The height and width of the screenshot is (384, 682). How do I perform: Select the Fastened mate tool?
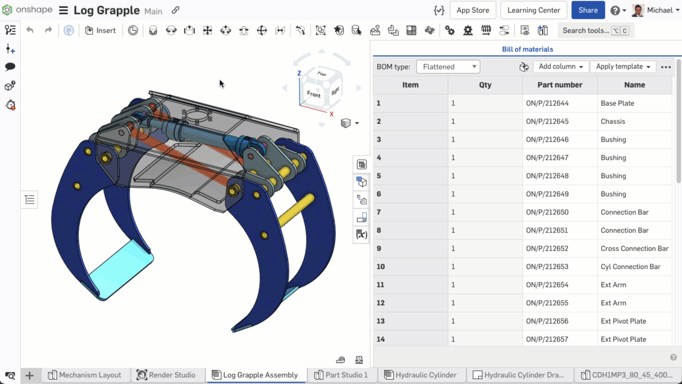pos(153,30)
